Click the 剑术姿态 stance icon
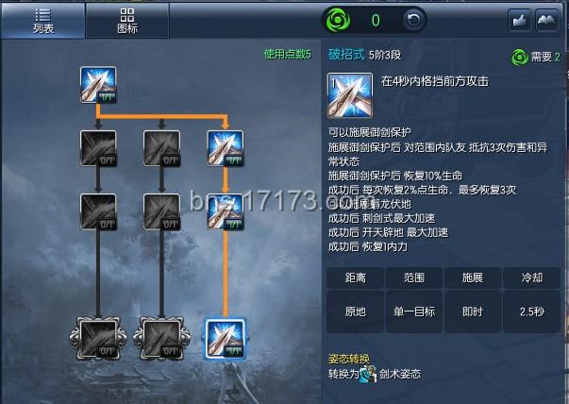569x404 pixels. pos(368,374)
